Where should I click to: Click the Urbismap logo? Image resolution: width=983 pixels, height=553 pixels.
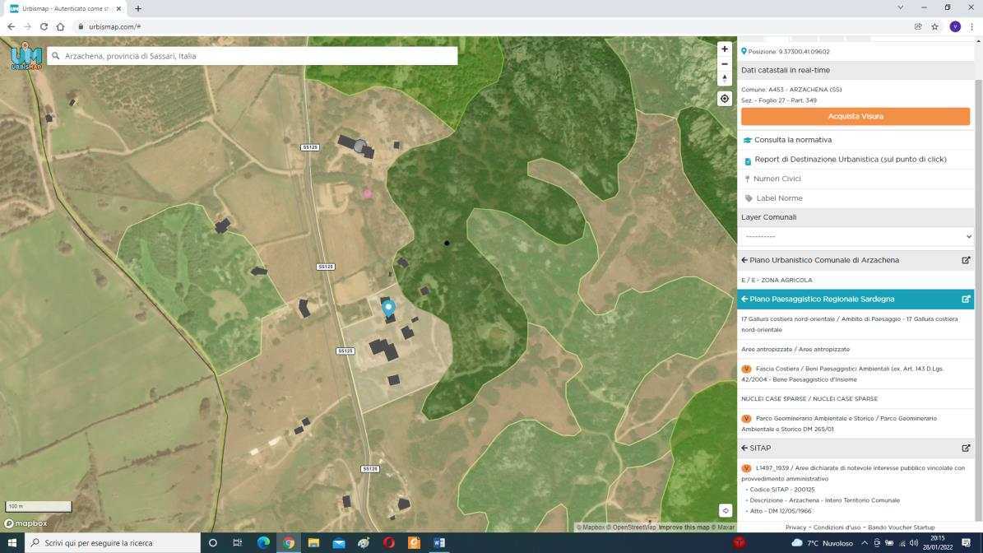click(x=25, y=57)
